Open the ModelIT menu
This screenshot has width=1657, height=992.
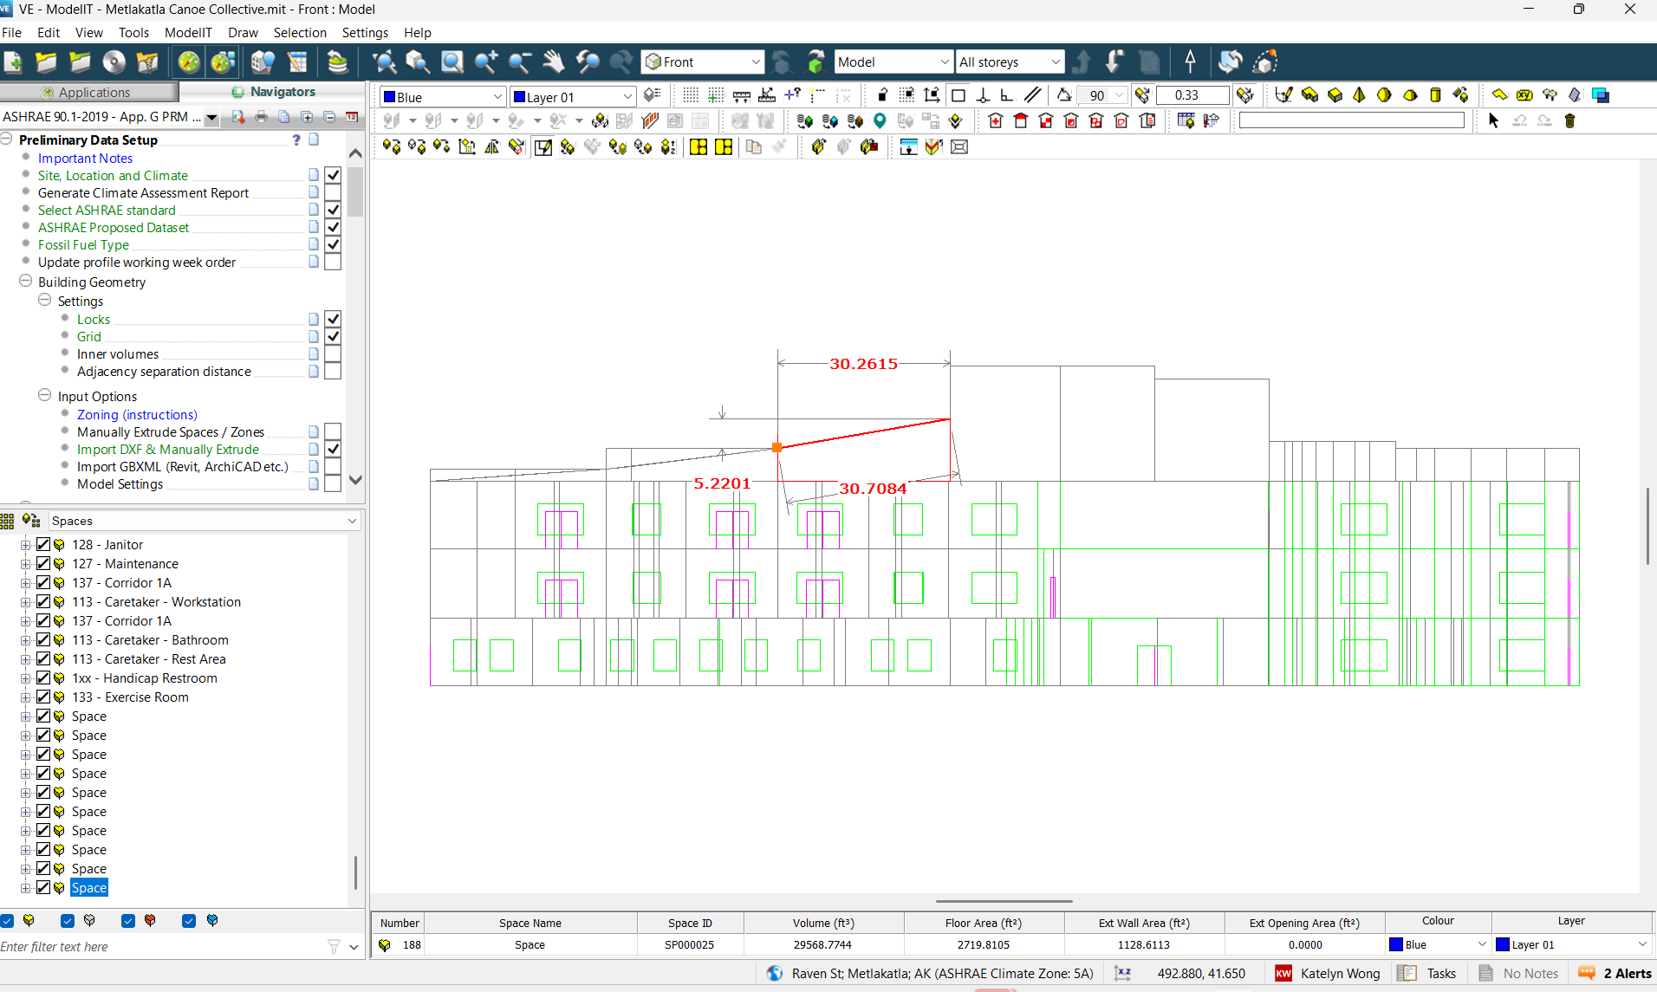pos(188,32)
